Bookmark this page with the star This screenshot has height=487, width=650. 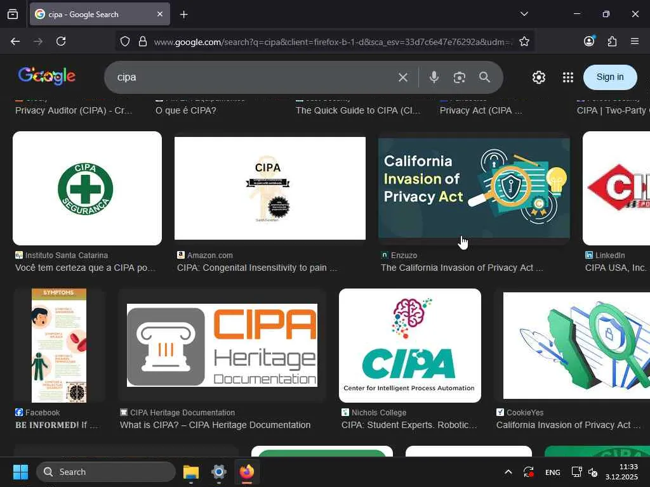524,41
